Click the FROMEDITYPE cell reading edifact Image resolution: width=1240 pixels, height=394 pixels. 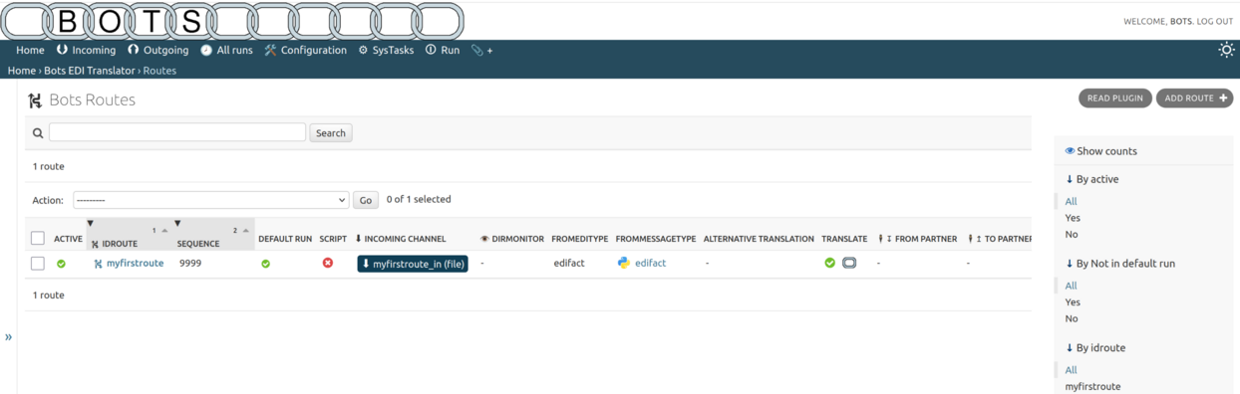pos(568,264)
